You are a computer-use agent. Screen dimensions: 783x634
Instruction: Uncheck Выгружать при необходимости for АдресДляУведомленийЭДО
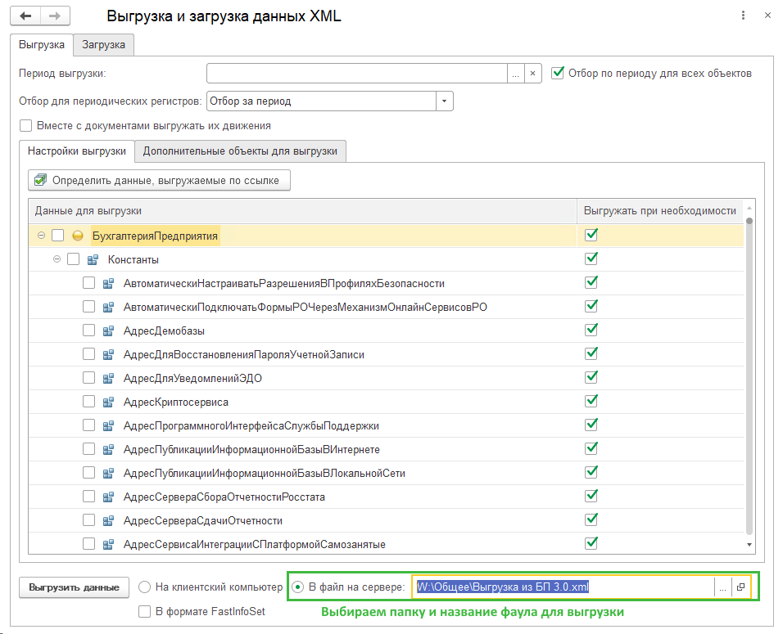[x=591, y=377]
